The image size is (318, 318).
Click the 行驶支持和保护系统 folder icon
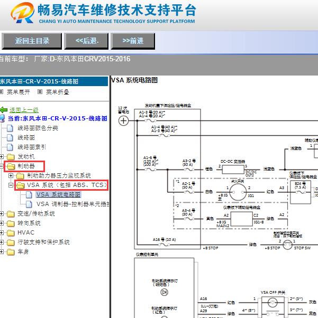11,242
